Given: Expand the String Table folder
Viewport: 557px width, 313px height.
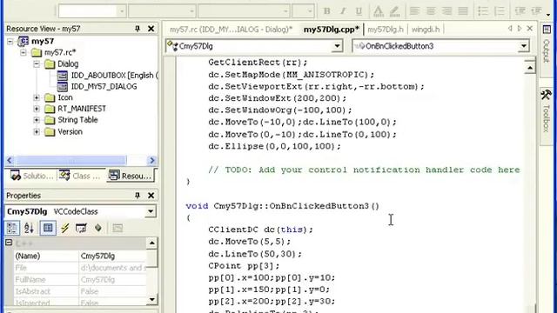Looking at the screenshot, I should [x=37, y=120].
